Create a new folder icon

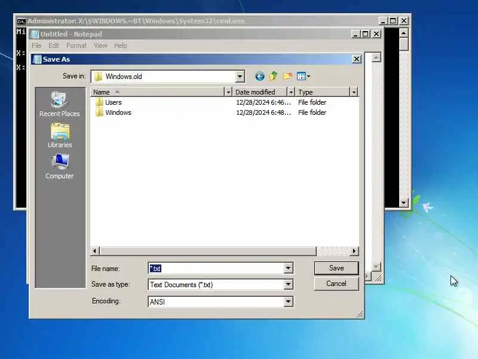[287, 76]
